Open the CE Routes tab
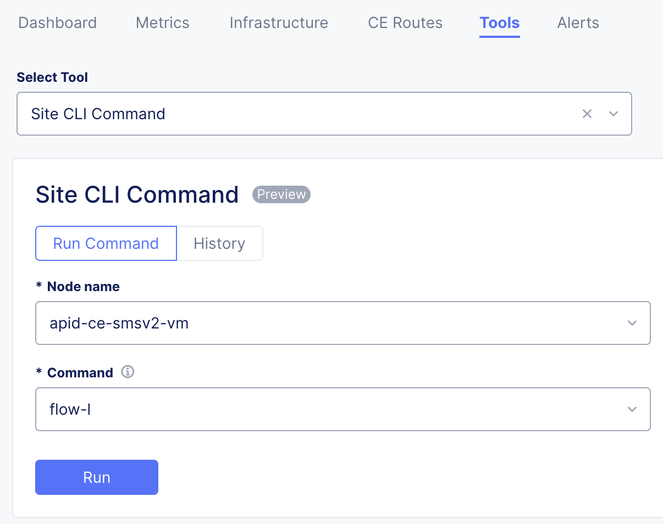The width and height of the screenshot is (663, 524). click(x=405, y=23)
